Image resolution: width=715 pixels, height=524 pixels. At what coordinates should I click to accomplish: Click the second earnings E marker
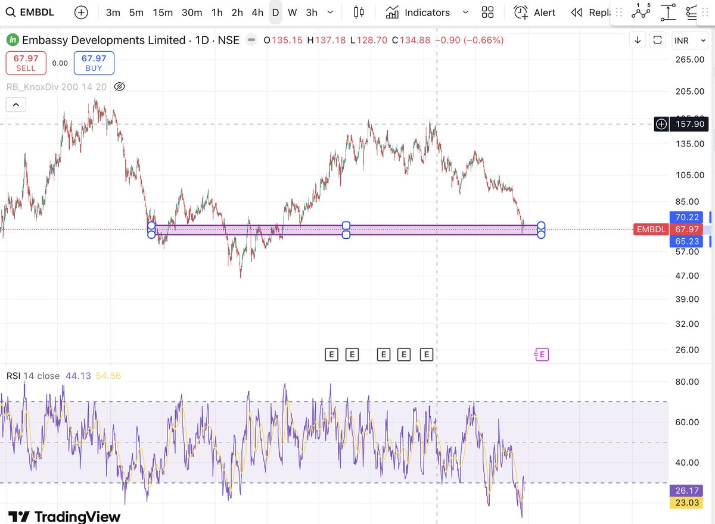(x=352, y=355)
